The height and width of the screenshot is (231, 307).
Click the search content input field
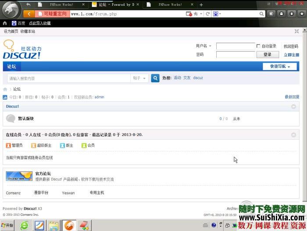point(69,78)
